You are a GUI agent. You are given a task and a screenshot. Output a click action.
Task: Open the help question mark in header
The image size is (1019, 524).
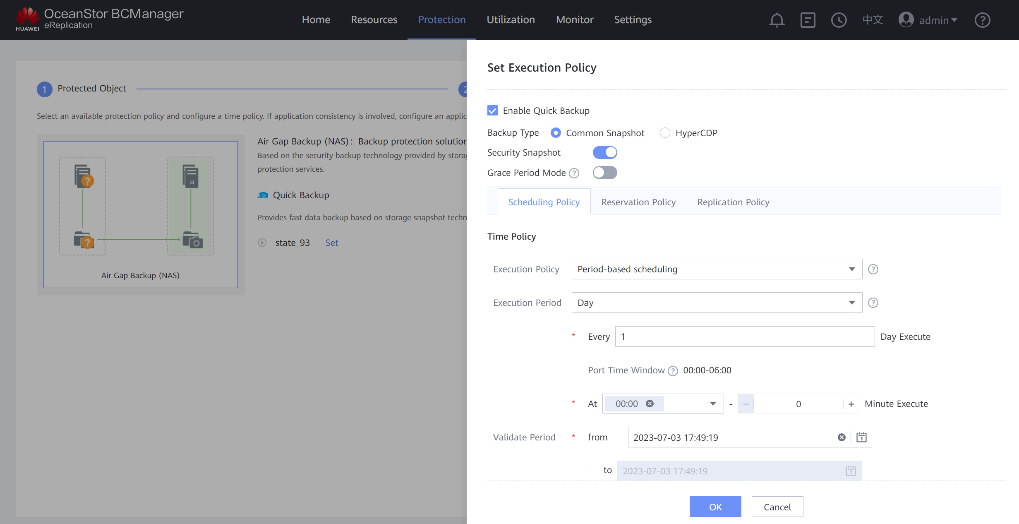[982, 20]
